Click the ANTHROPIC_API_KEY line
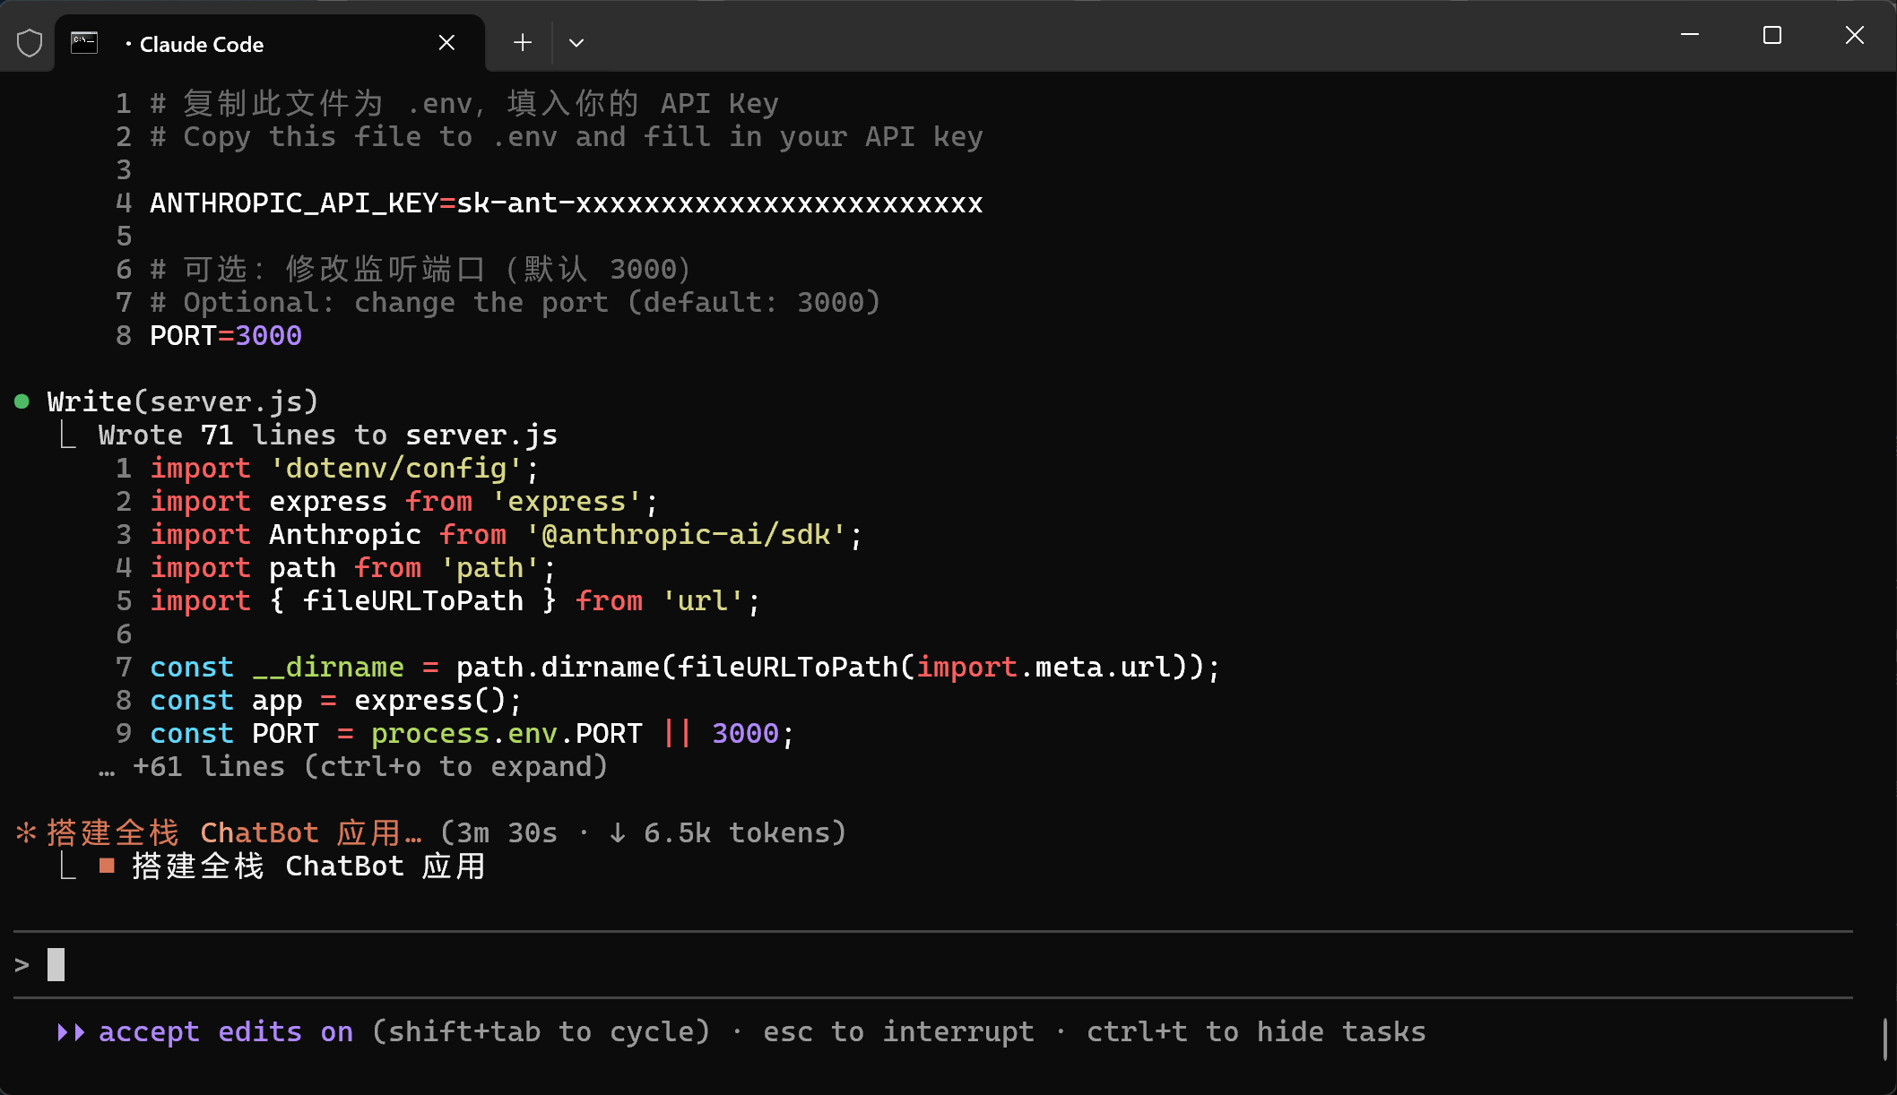 point(566,203)
